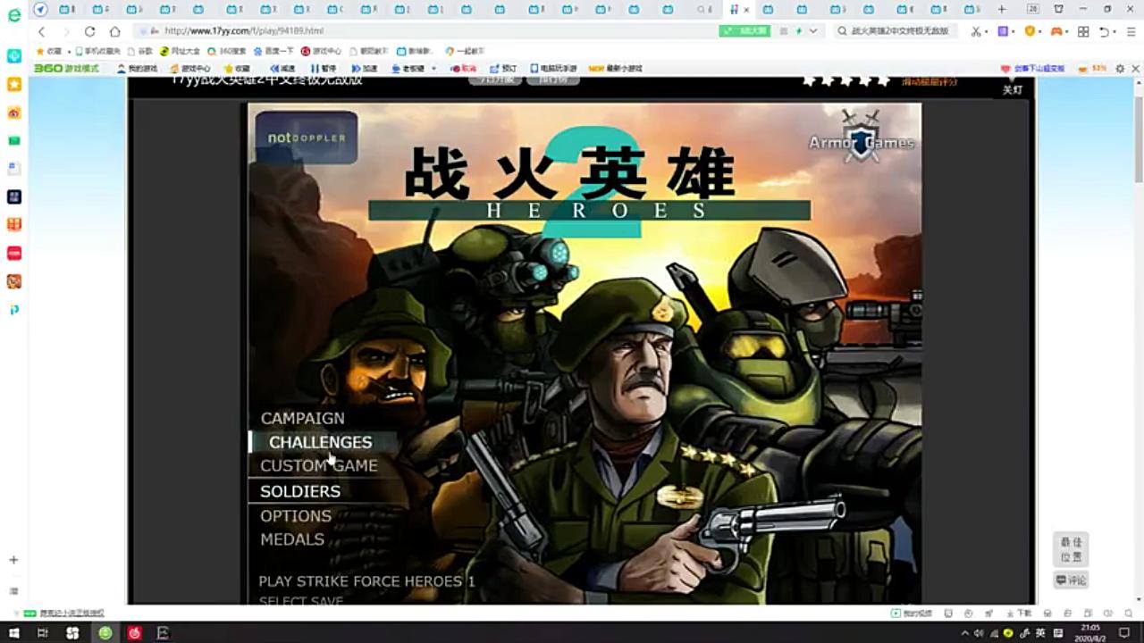
Task: Open the 百度一下 bookmark
Action: (274, 51)
